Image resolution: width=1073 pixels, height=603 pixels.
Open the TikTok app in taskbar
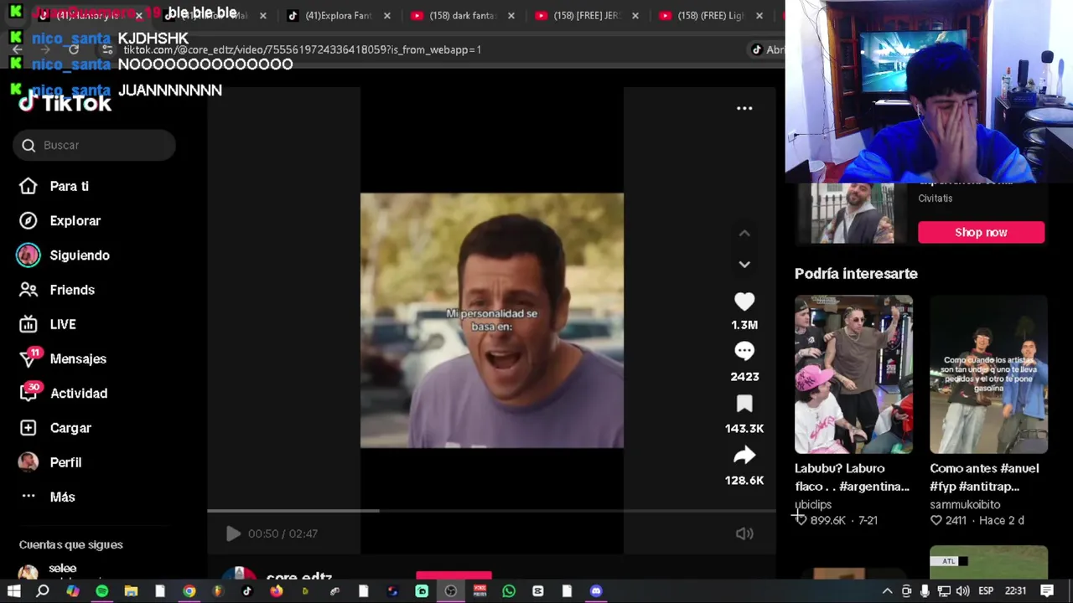pos(246,591)
